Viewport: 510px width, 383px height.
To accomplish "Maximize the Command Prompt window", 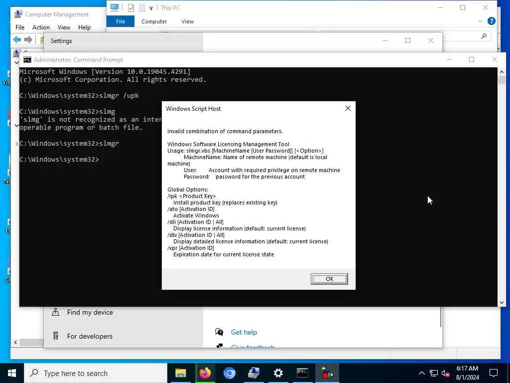I will pos(472,60).
